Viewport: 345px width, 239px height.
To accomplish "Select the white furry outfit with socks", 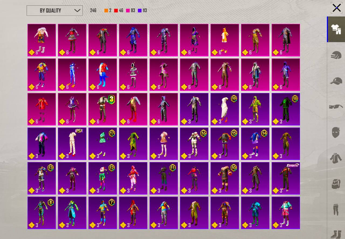I will (x=42, y=40).
